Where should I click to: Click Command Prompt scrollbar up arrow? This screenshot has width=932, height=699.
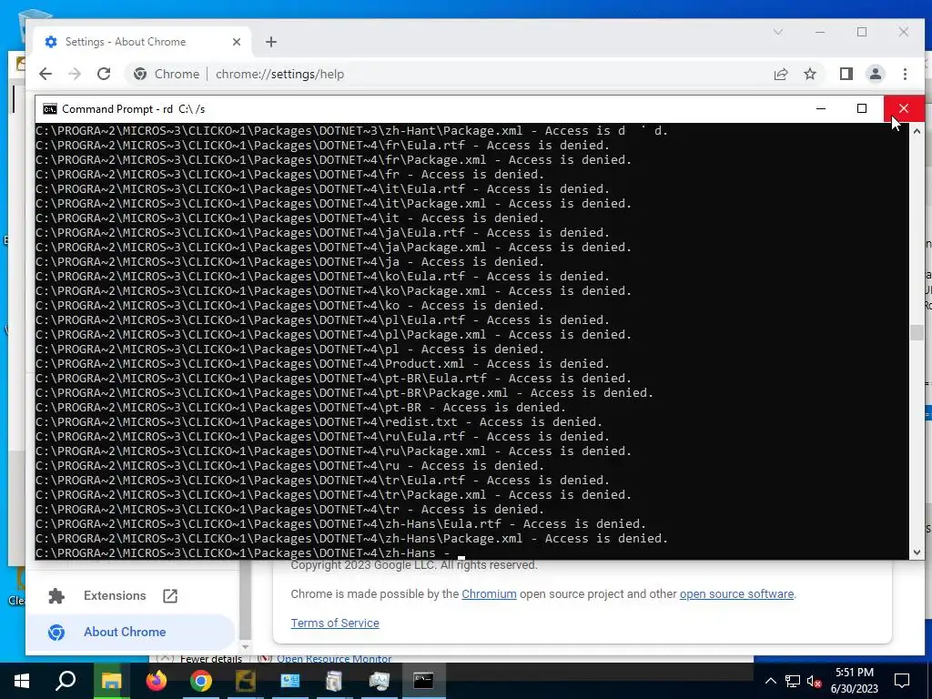(917, 131)
